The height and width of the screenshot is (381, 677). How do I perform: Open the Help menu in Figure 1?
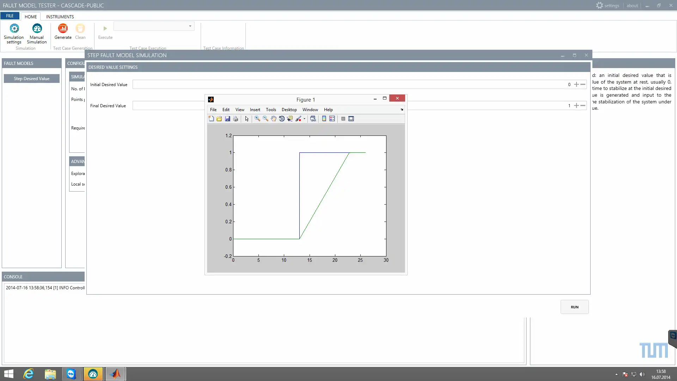pyautogui.click(x=328, y=110)
